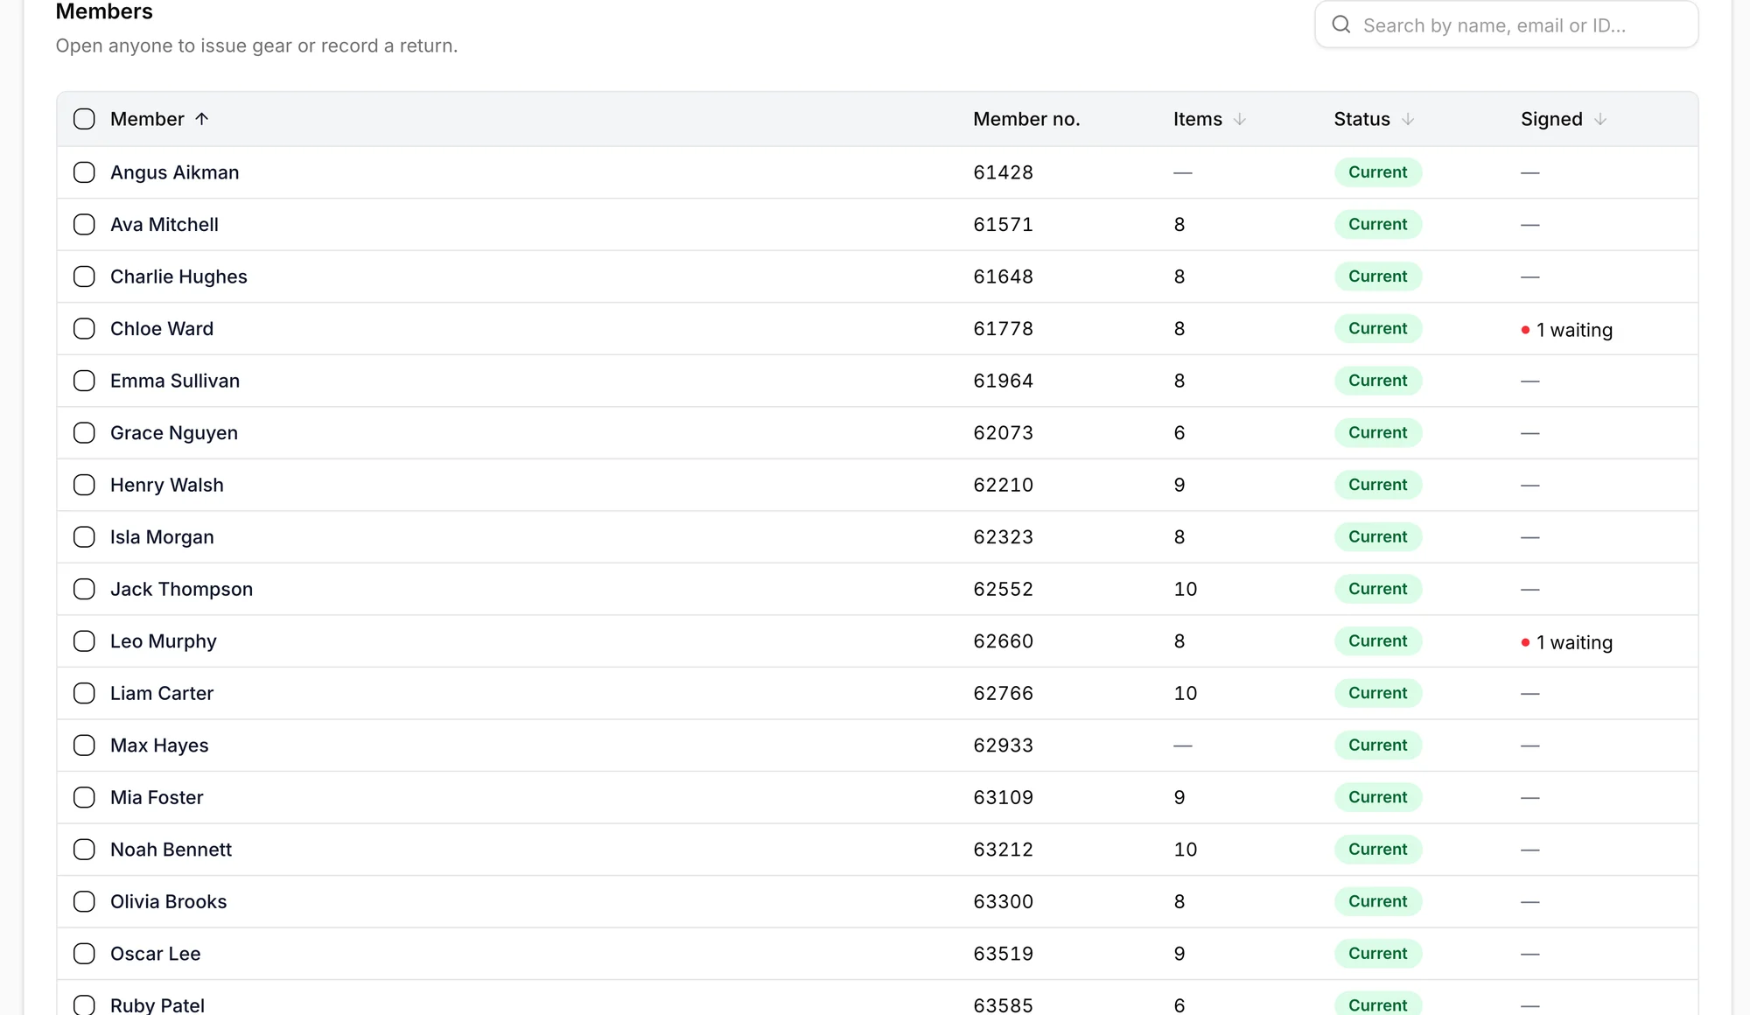
Task: Toggle the select-all members checkbox
Action: 84,119
